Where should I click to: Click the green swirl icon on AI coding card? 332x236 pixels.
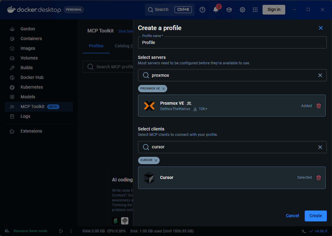coord(116,221)
